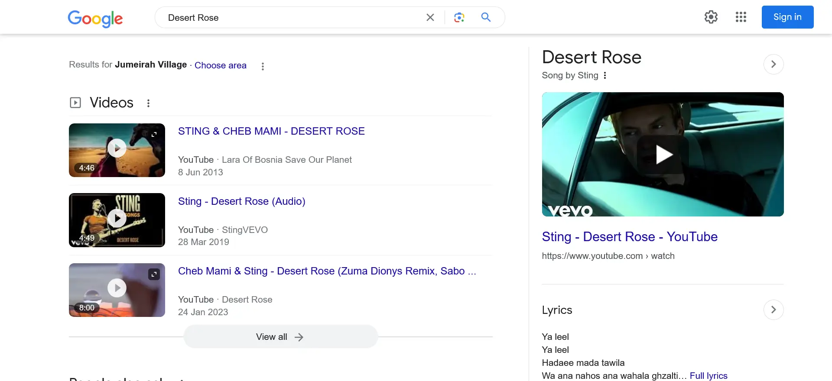
Task: Open the Google apps grid
Action: coord(741,17)
